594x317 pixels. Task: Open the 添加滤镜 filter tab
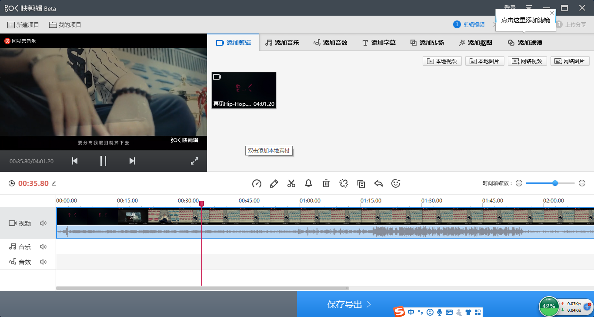(x=525, y=43)
